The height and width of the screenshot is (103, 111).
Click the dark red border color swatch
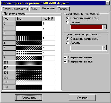(x=86, y=27)
